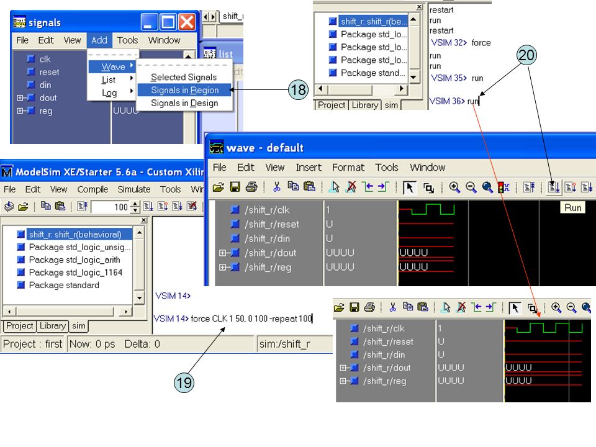Click the scroll down arrow of ModelSim workspace list
The height and width of the screenshot is (447, 596).
point(140,297)
